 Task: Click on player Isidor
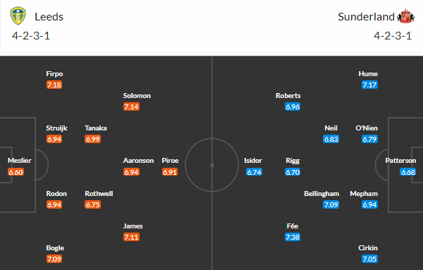(253, 161)
